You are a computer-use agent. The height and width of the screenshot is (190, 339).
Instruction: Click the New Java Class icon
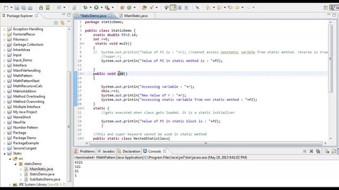[129, 7]
